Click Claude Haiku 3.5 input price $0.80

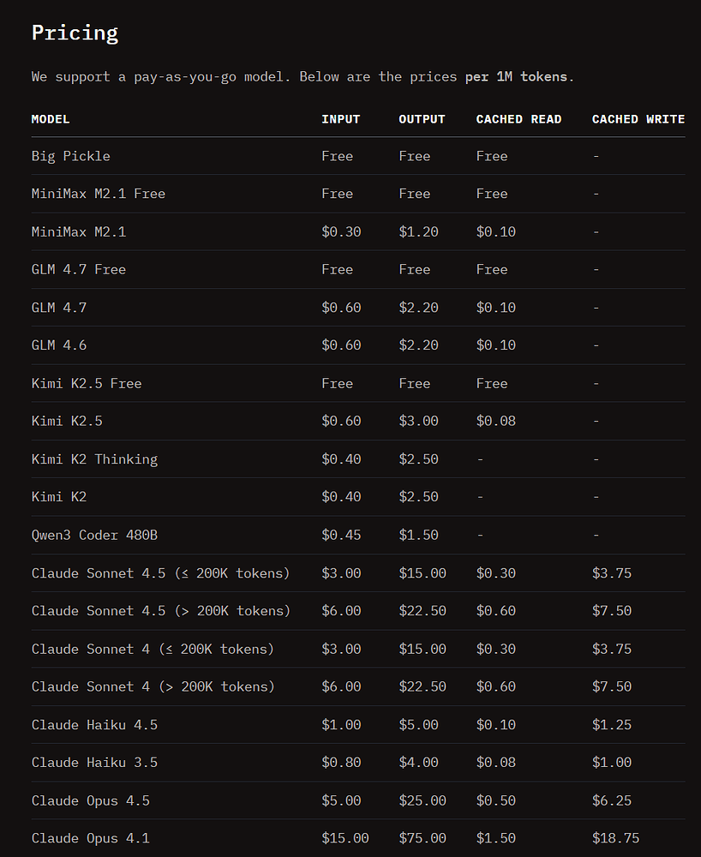pos(341,763)
